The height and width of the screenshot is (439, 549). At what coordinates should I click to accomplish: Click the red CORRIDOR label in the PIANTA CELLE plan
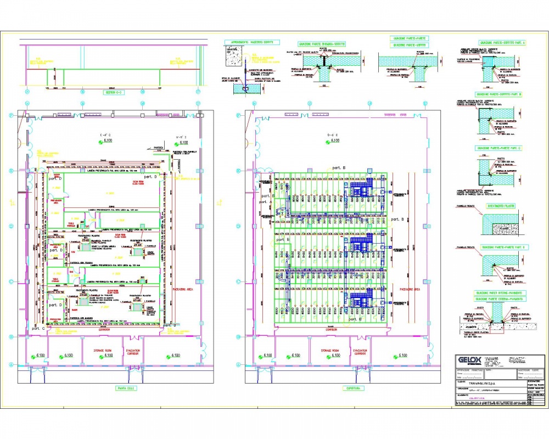pos(104,330)
